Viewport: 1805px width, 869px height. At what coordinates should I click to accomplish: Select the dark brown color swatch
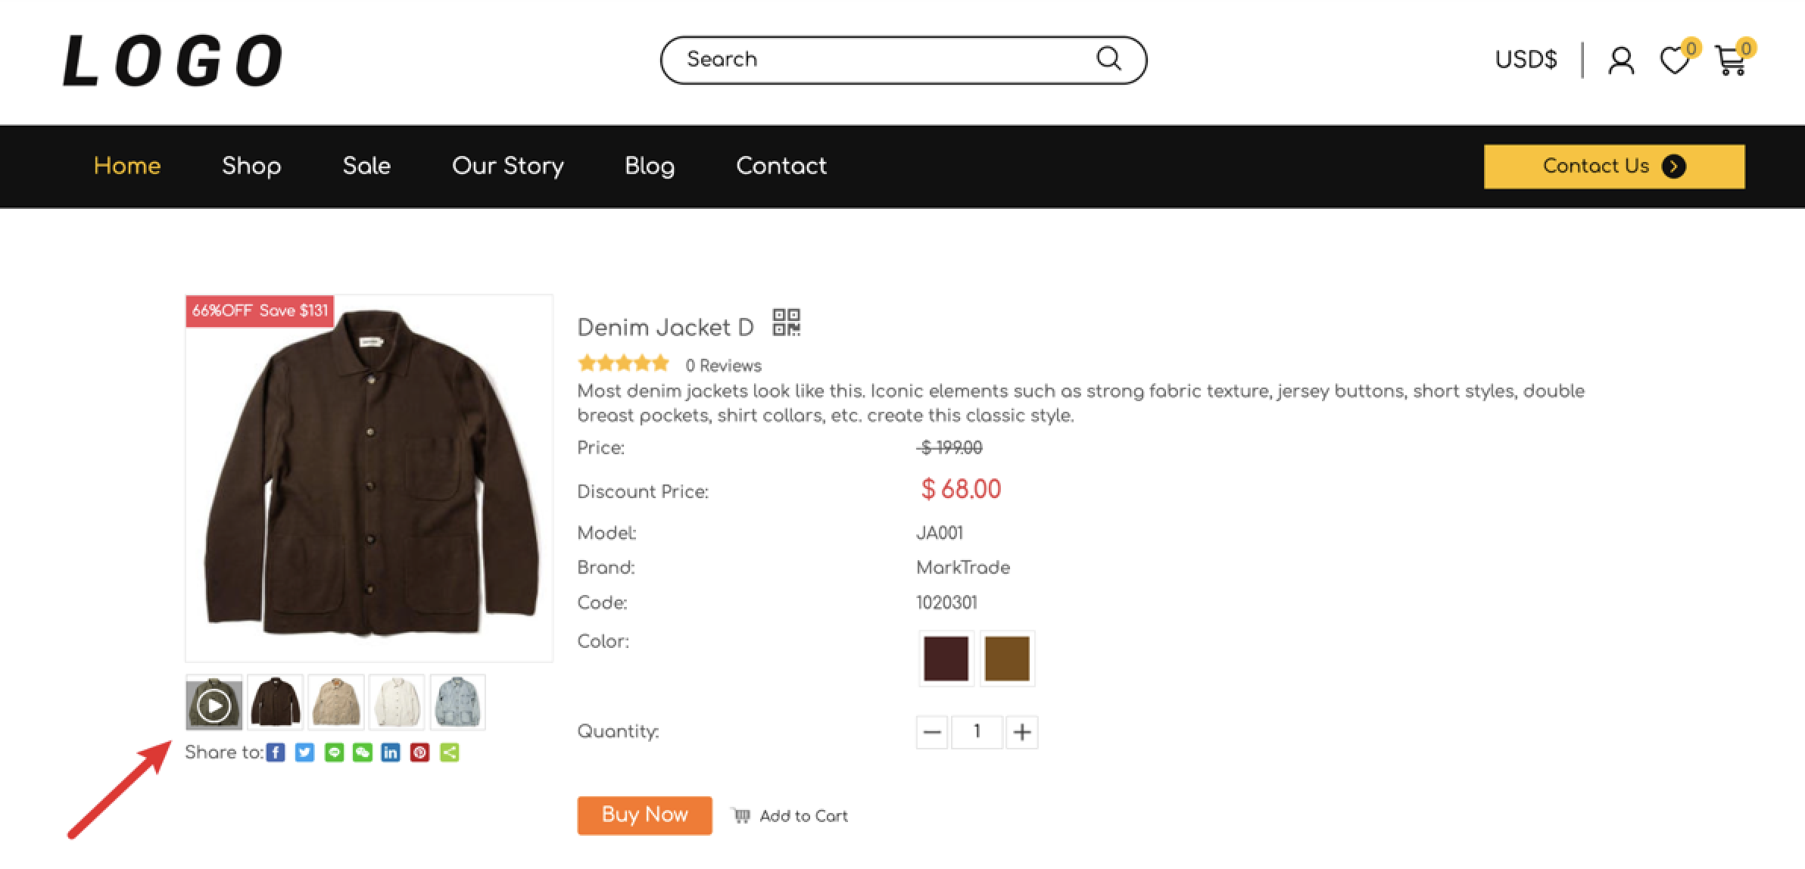coord(946,659)
